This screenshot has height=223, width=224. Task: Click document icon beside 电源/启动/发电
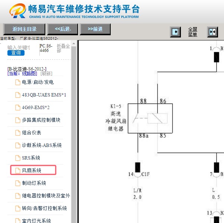tap(18, 82)
